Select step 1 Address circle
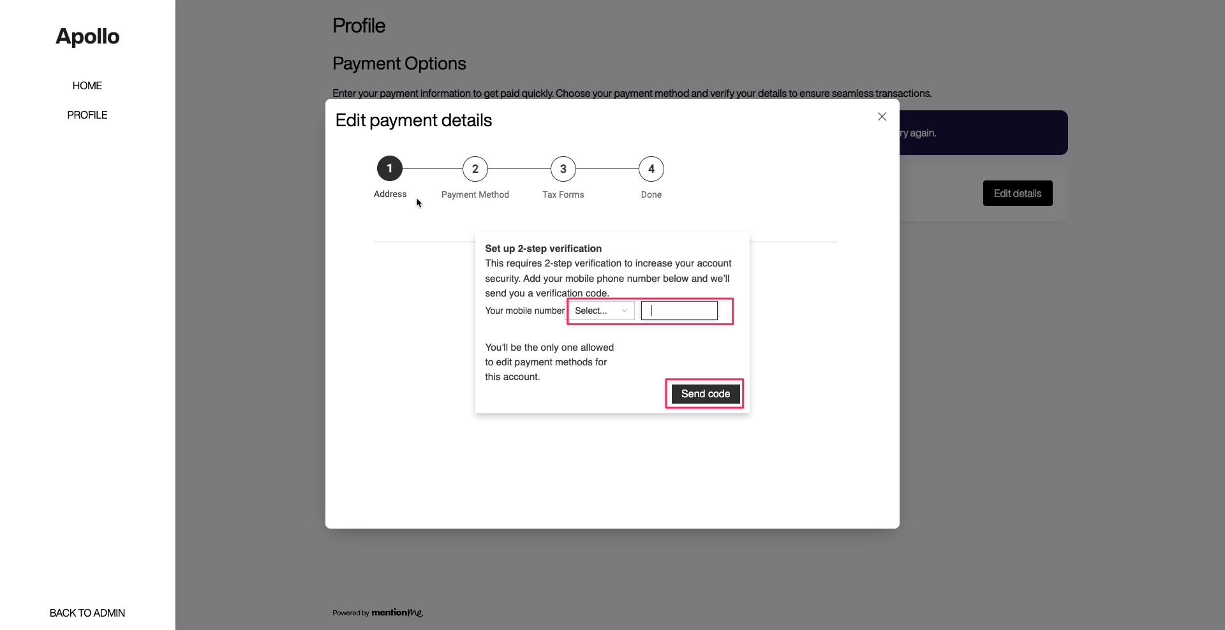 tap(389, 168)
